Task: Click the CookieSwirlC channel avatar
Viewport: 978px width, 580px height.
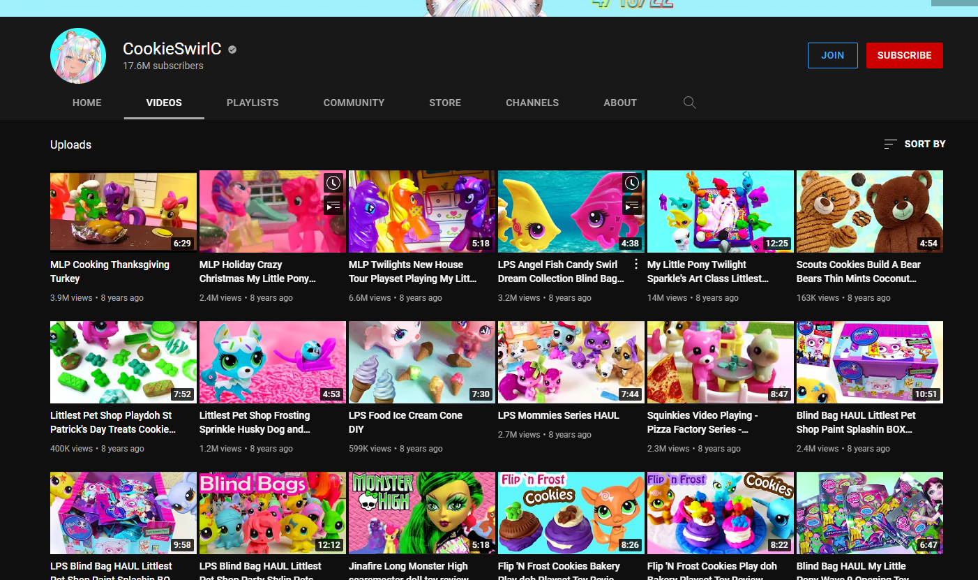Action: pyautogui.click(x=78, y=56)
